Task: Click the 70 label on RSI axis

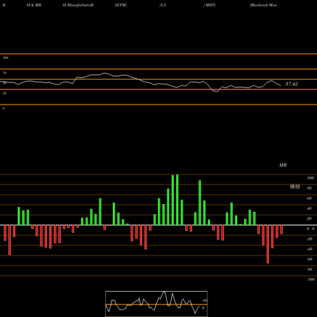Action: (4, 73)
